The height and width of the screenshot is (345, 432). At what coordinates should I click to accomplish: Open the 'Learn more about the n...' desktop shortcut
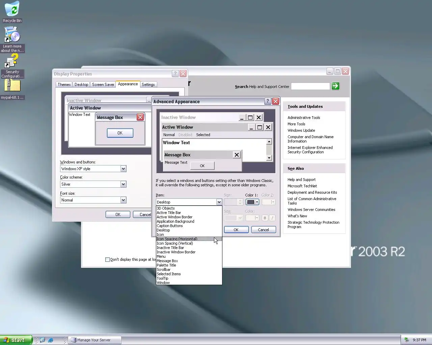pos(12,40)
